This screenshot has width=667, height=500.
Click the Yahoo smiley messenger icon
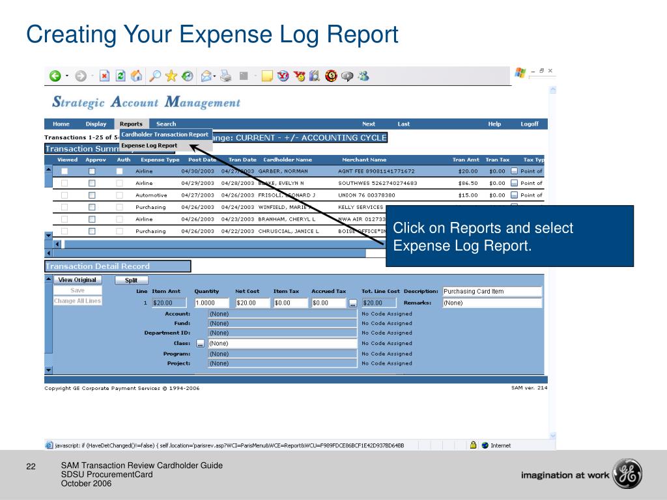(300, 76)
